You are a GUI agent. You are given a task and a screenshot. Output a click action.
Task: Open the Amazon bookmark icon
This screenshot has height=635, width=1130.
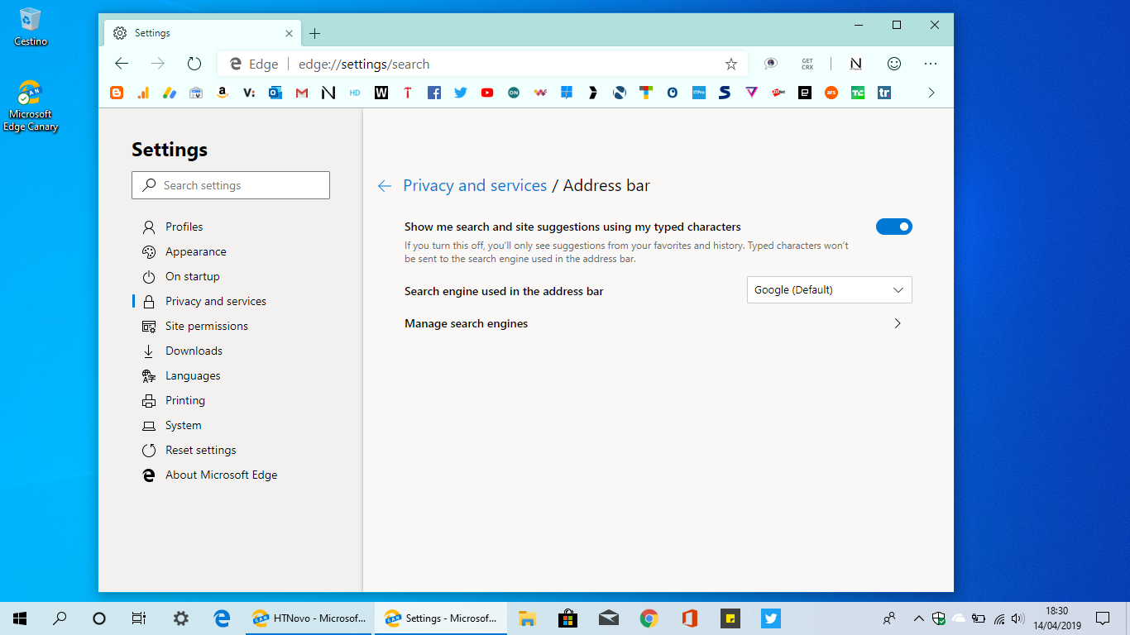pyautogui.click(x=223, y=93)
